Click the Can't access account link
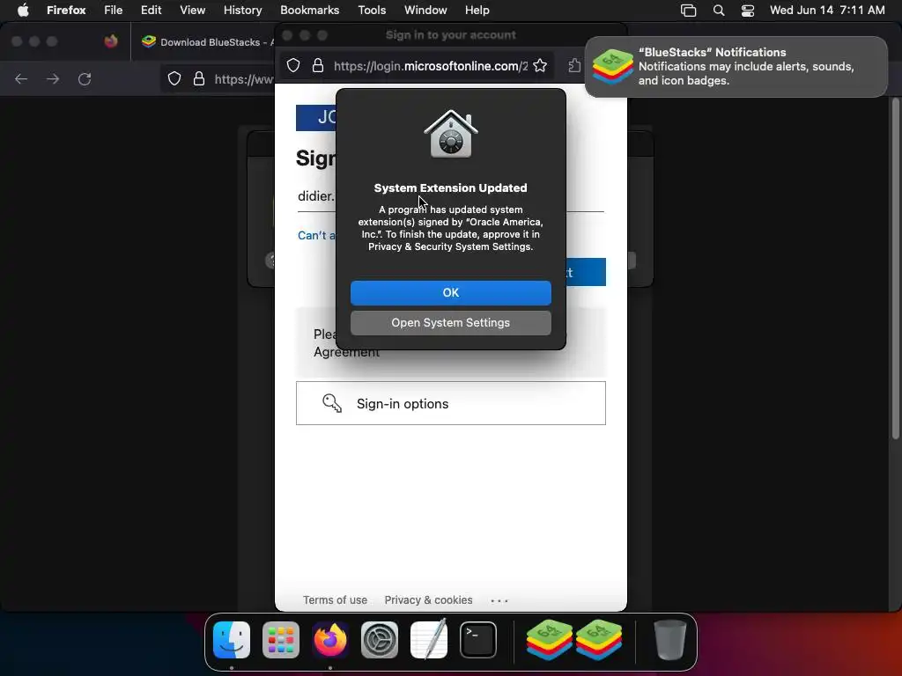 [x=316, y=235]
